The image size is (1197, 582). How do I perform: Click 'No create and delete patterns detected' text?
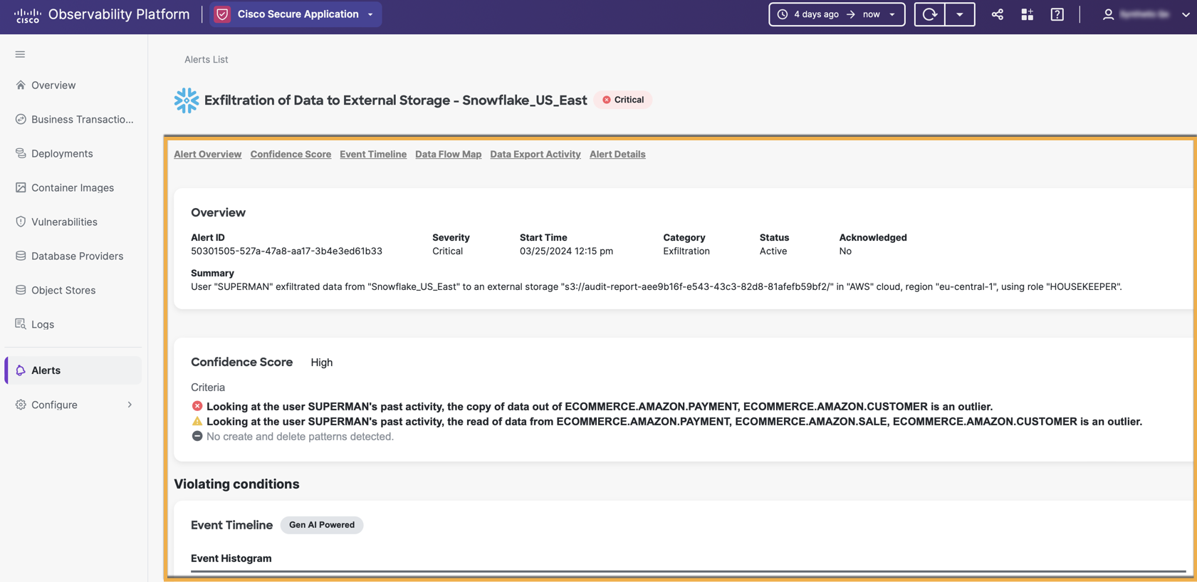300,437
